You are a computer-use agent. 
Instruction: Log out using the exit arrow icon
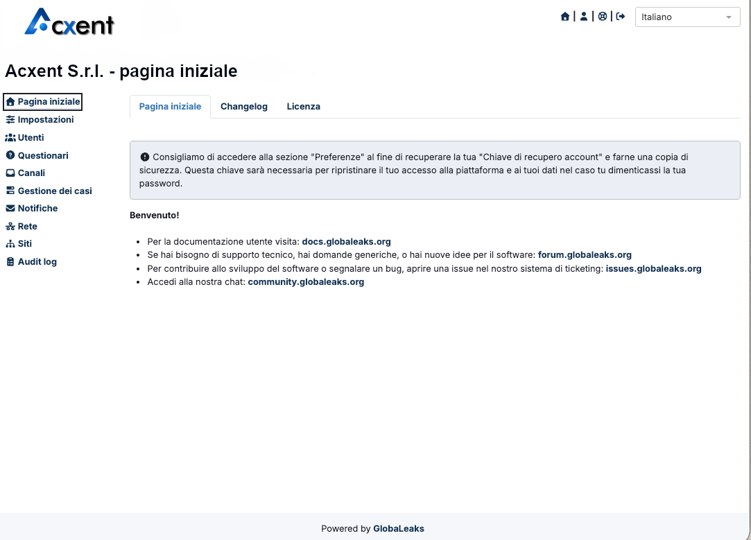(621, 17)
